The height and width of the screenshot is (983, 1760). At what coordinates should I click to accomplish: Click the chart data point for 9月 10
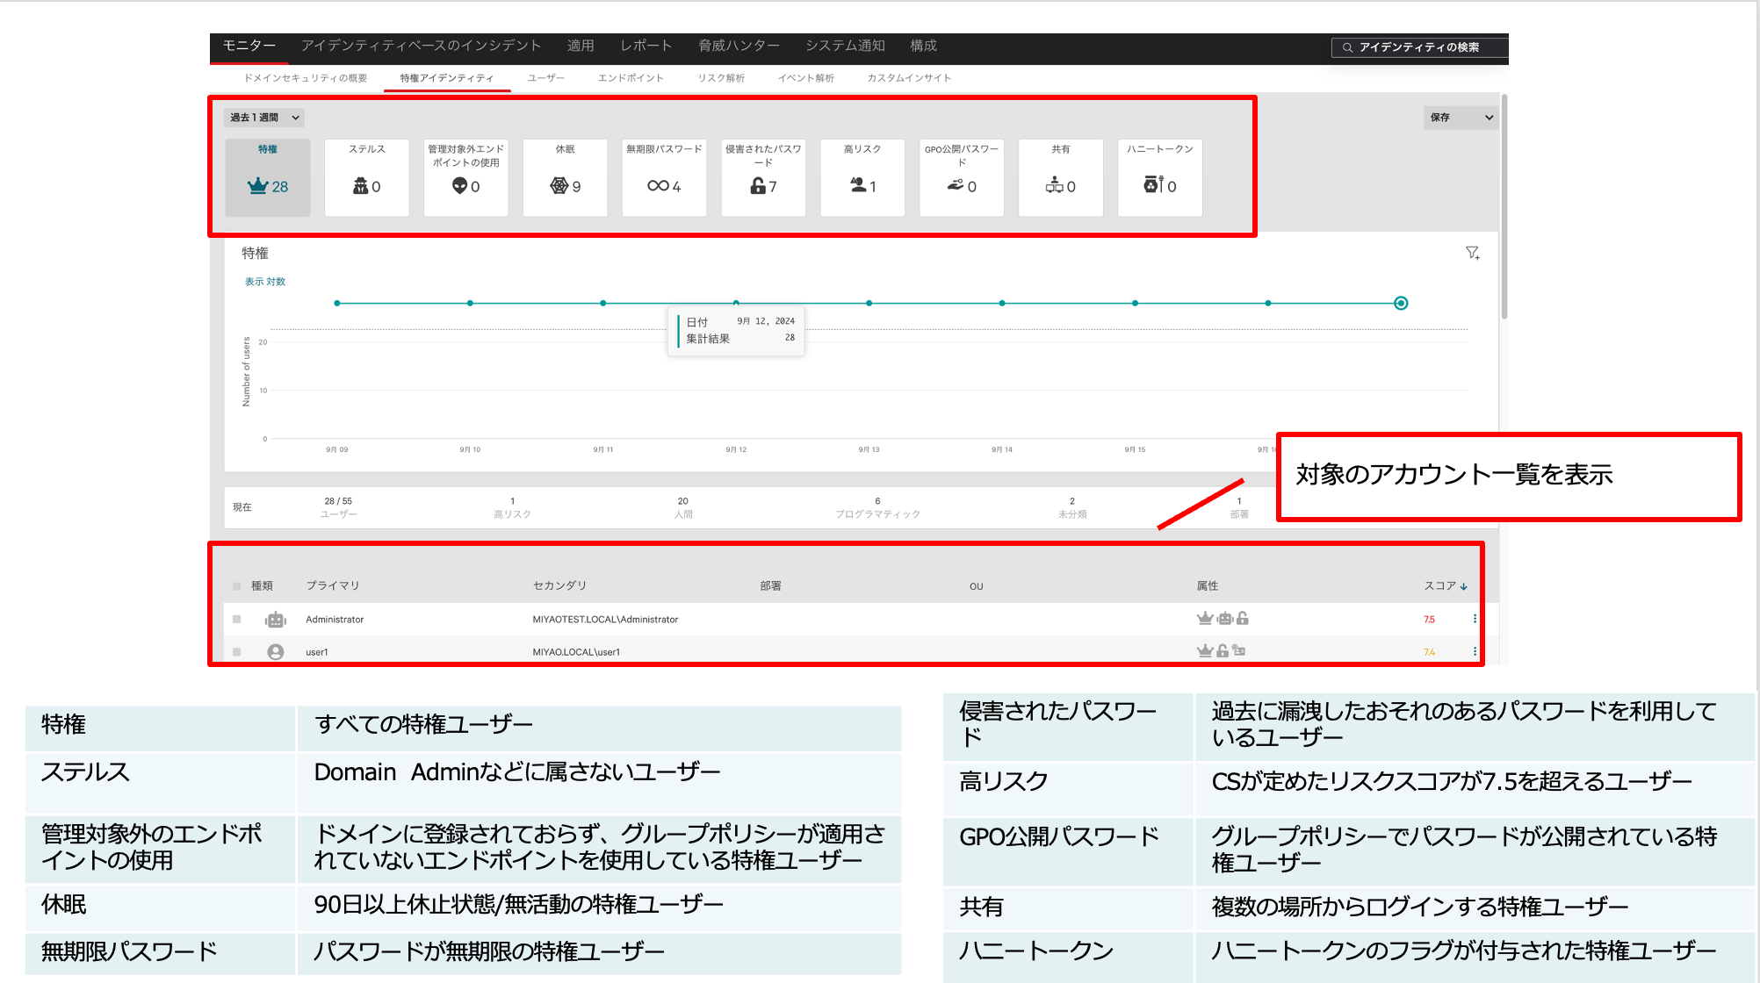pyautogui.click(x=470, y=303)
